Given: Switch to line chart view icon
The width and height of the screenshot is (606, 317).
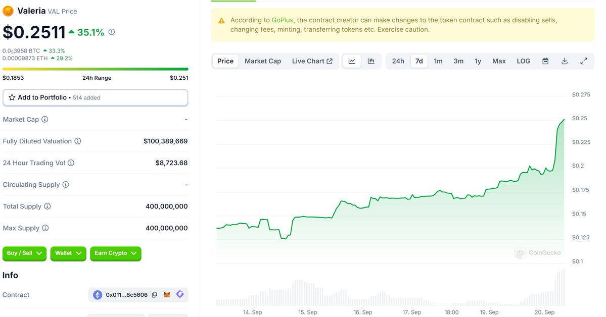Looking at the screenshot, I should [x=352, y=61].
